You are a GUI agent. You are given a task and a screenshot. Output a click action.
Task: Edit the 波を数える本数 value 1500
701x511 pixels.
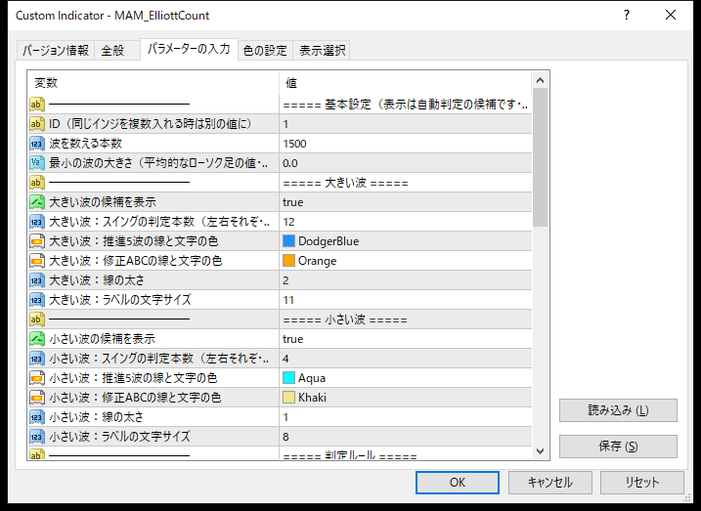tap(406, 144)
